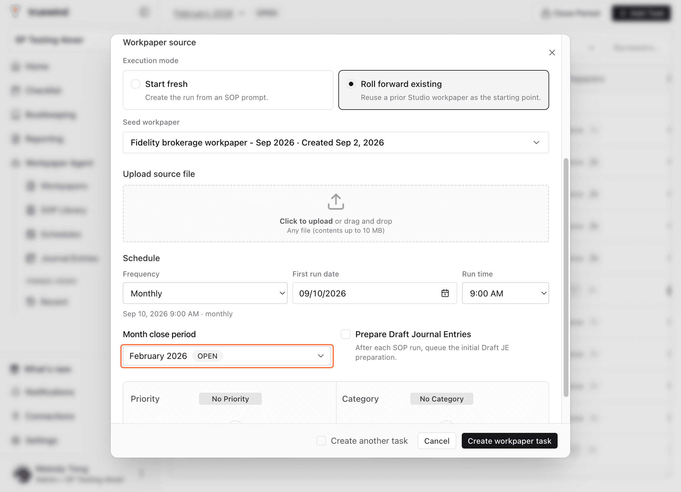Check the Create another task box

321,441
